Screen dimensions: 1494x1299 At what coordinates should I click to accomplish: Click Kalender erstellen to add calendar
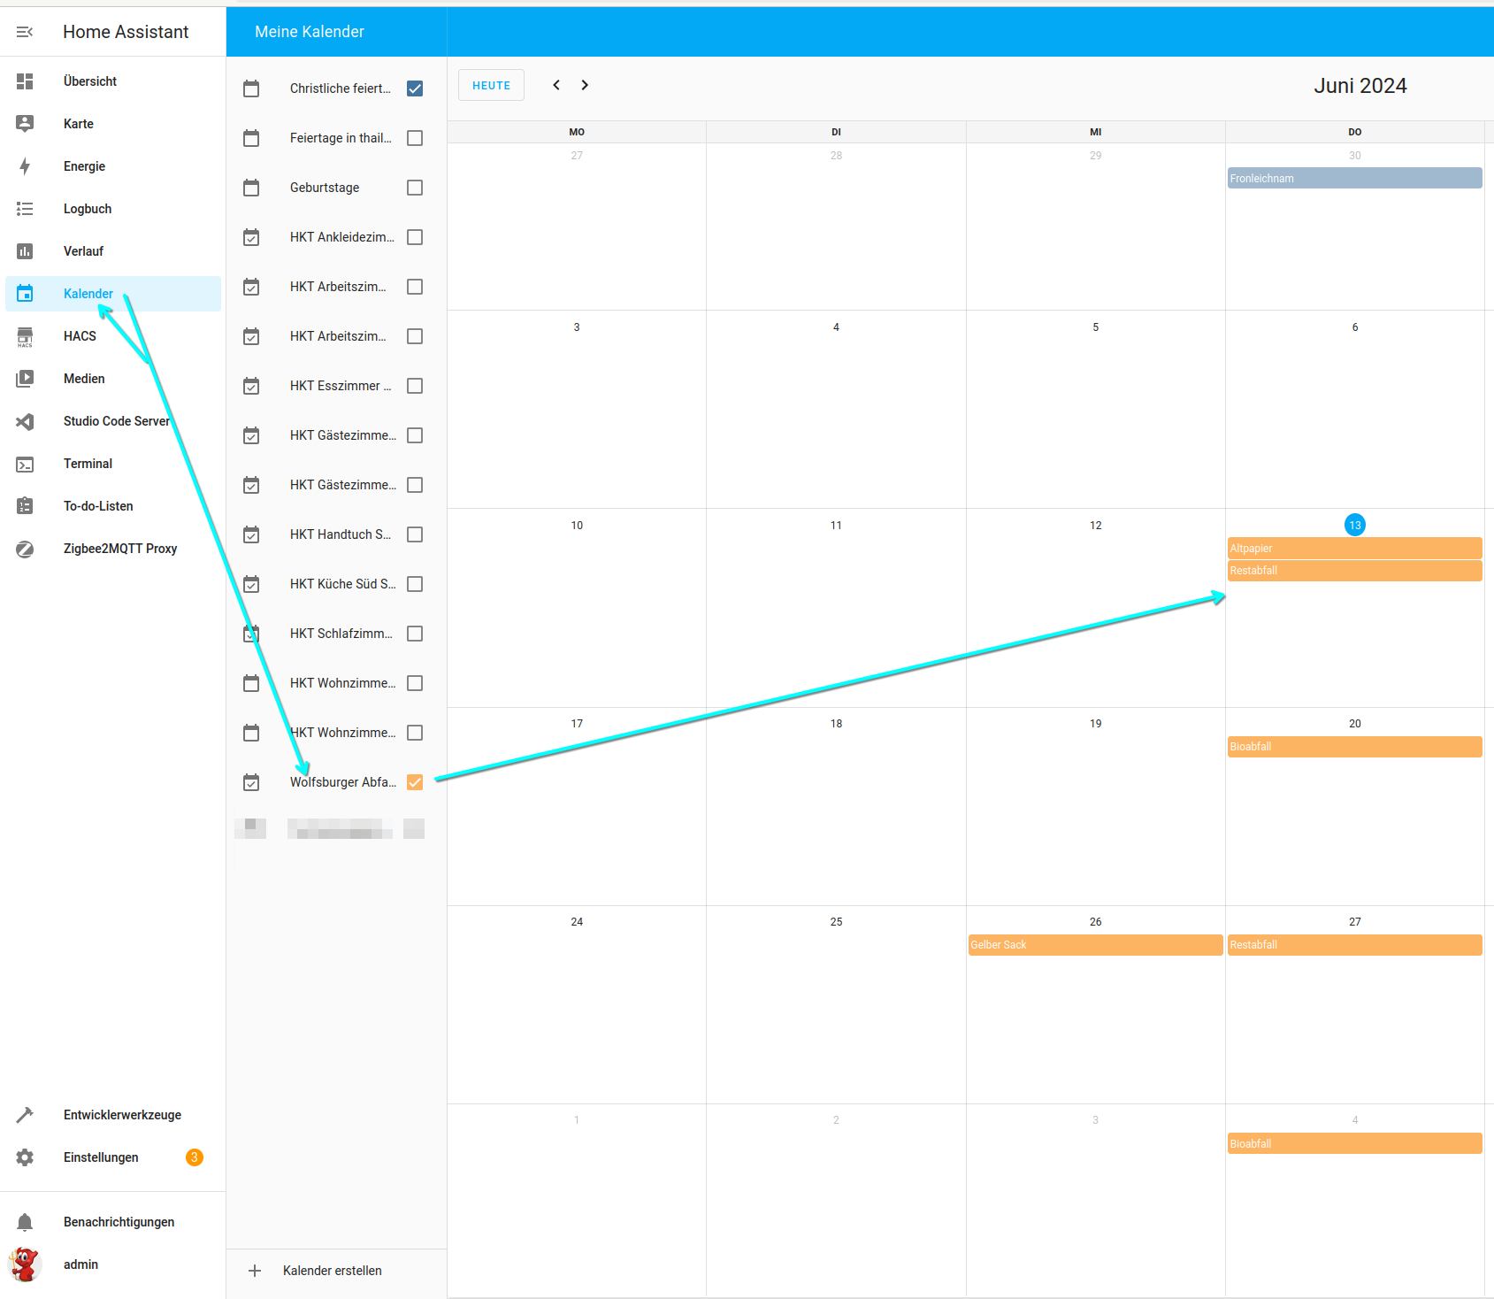pyautogui.click(x=332, y=1271)
